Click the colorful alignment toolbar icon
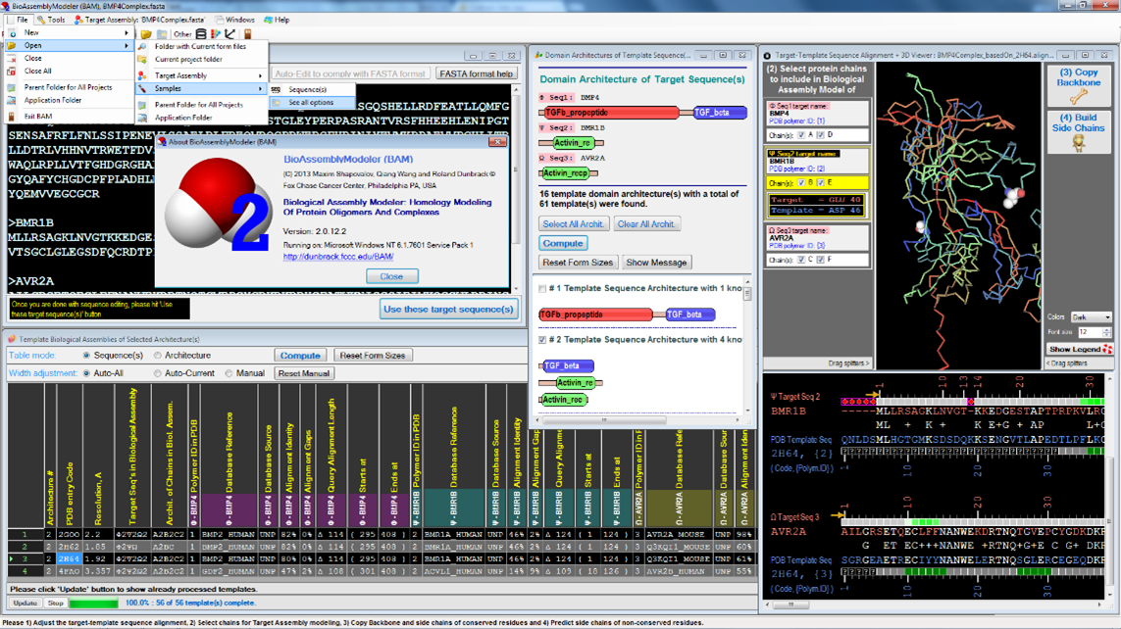 (215, 33)
